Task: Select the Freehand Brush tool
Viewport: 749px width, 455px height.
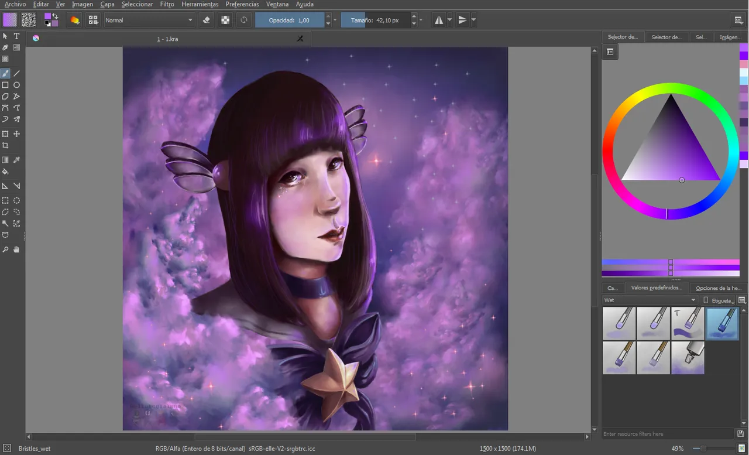Action: pyautogui.click(x=5, y=74)
